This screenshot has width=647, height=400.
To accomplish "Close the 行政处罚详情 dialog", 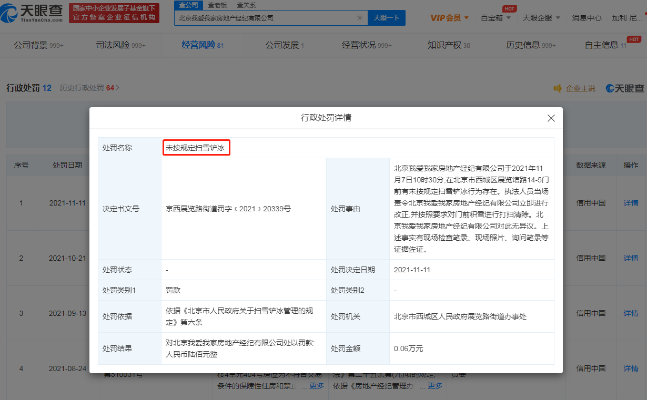I will (x=551, y=118).
